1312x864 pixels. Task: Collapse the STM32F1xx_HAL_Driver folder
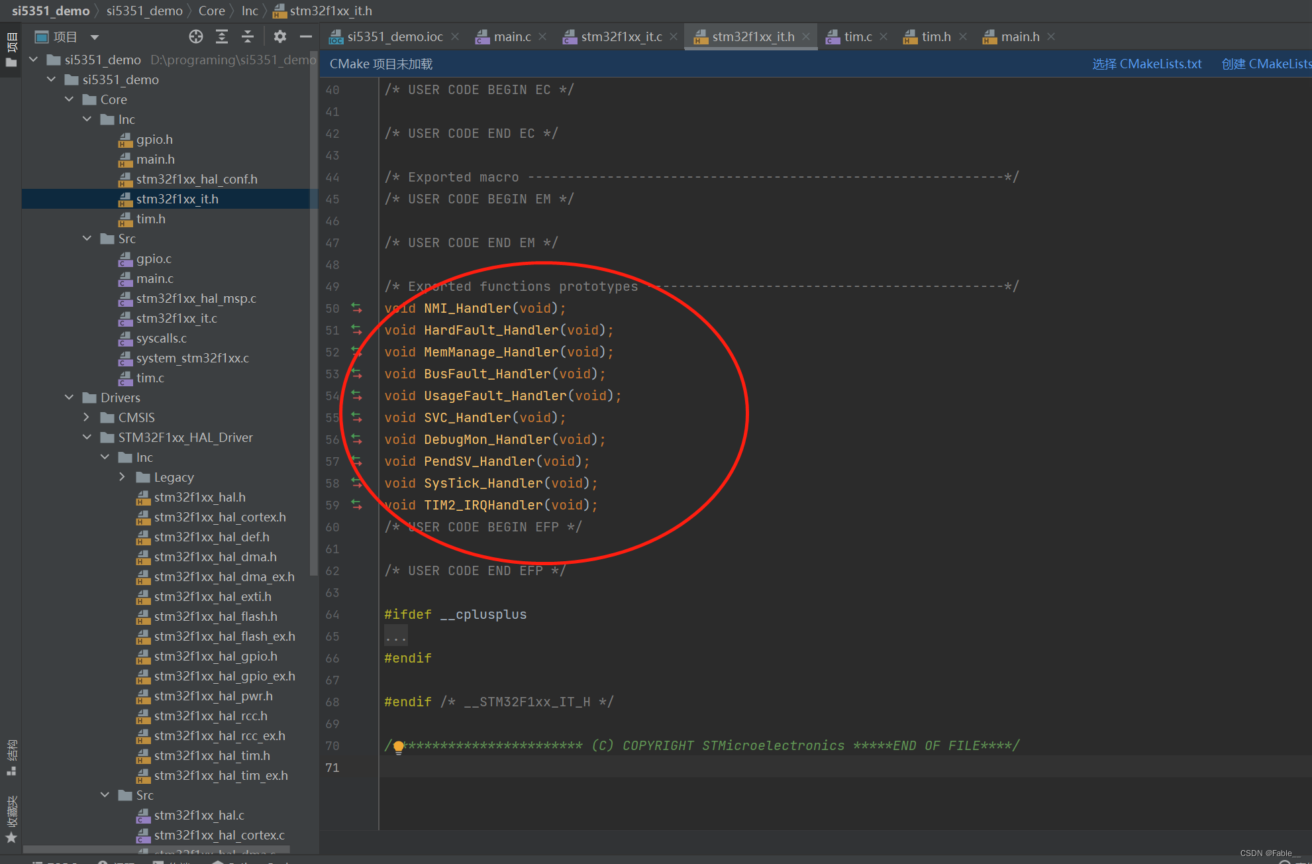87,437
